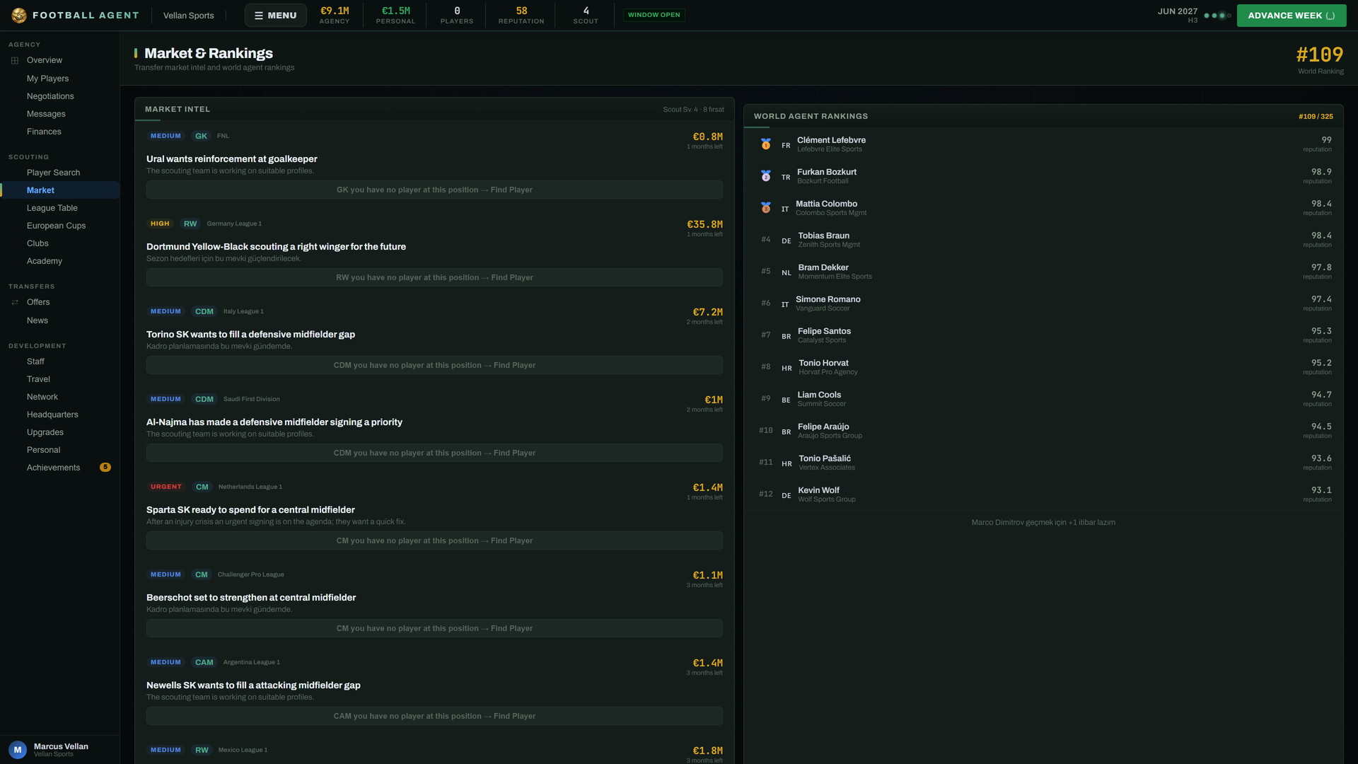1358x764 pixels.
Task: Click the JUN 2027 date indicator
Action: pyautogui.click(x=1177, y=11)
